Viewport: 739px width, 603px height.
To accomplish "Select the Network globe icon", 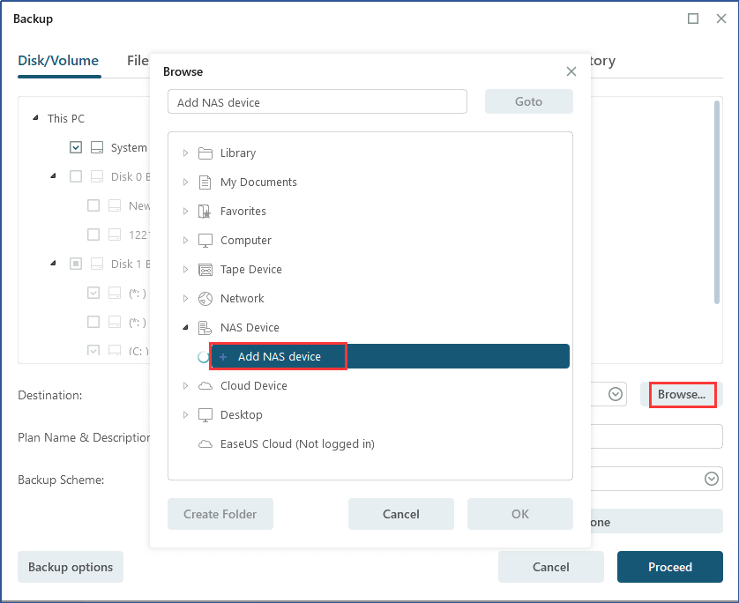I will point(205,299).
